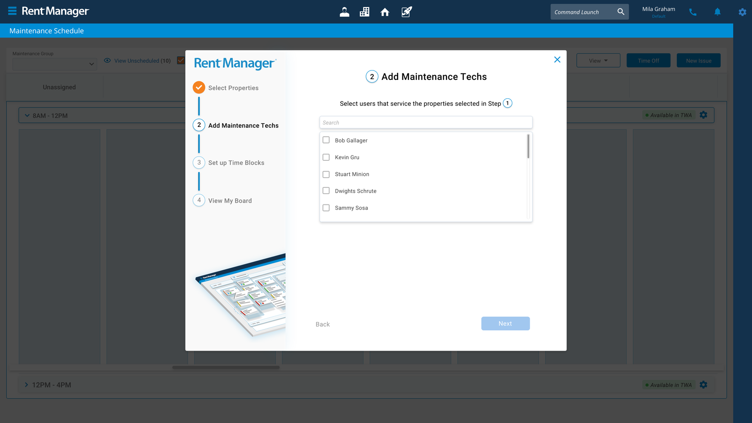Close the setup wizard dialog
752x423 pixels.
(557, 60)
